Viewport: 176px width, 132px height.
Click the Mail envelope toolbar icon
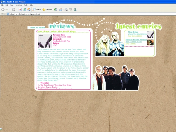click(x=61, y=9)
